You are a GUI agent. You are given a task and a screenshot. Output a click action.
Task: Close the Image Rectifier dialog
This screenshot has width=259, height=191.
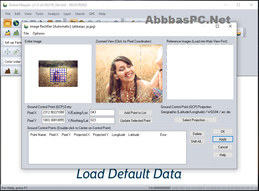click(230, 26)
